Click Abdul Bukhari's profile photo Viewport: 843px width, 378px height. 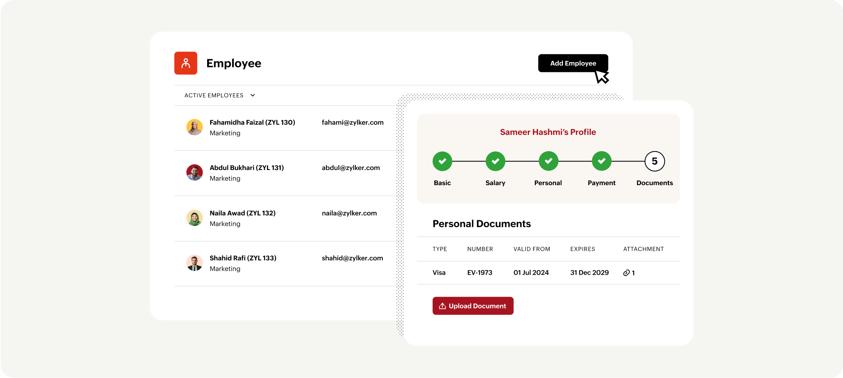194,172
